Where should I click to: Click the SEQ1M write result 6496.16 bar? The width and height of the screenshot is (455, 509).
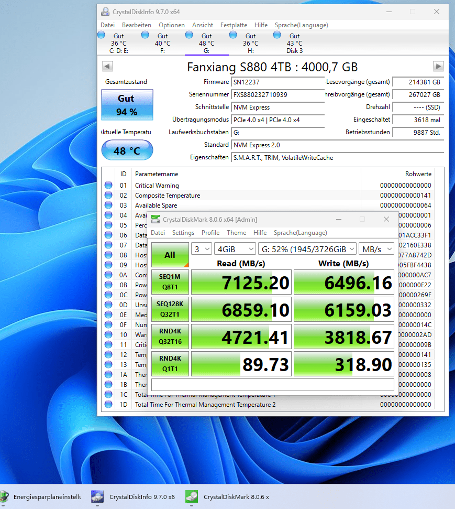pyautogui.click(x=344, y=282)
